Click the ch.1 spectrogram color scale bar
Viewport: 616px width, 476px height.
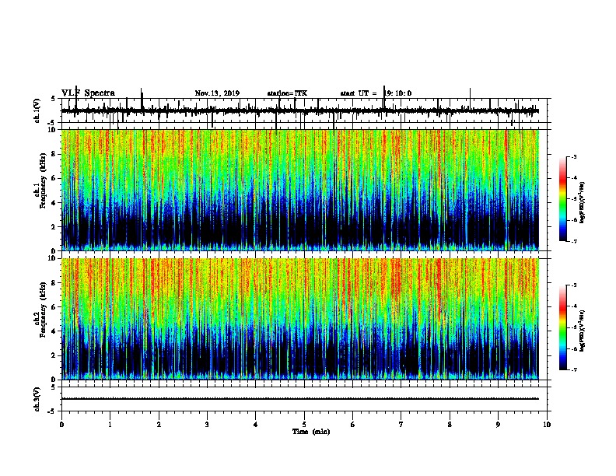563,199
